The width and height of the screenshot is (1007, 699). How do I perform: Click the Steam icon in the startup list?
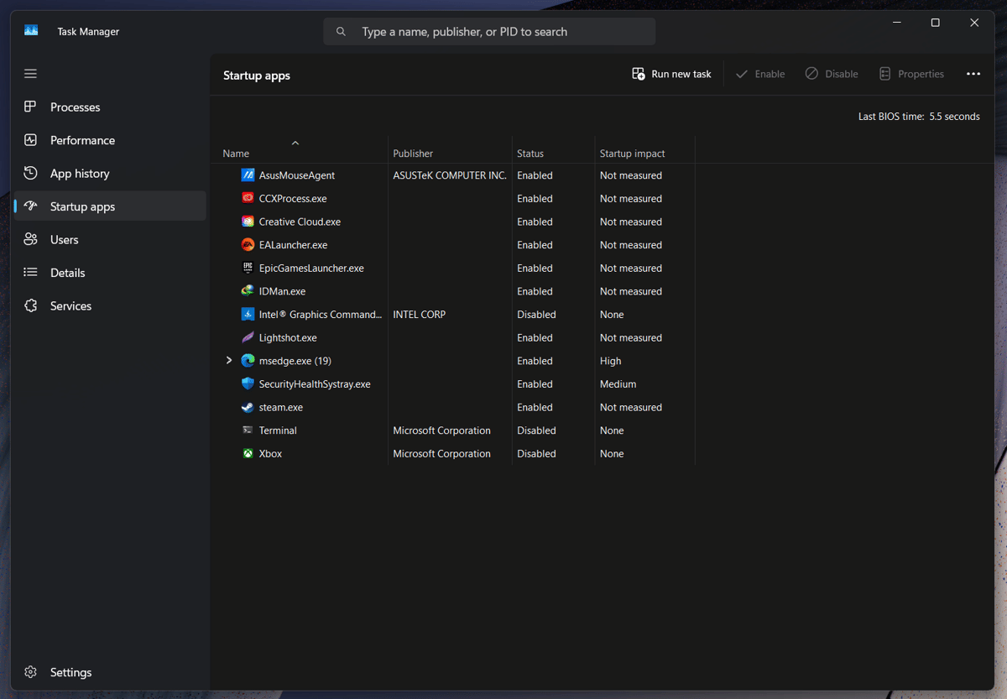click(248, 407)
